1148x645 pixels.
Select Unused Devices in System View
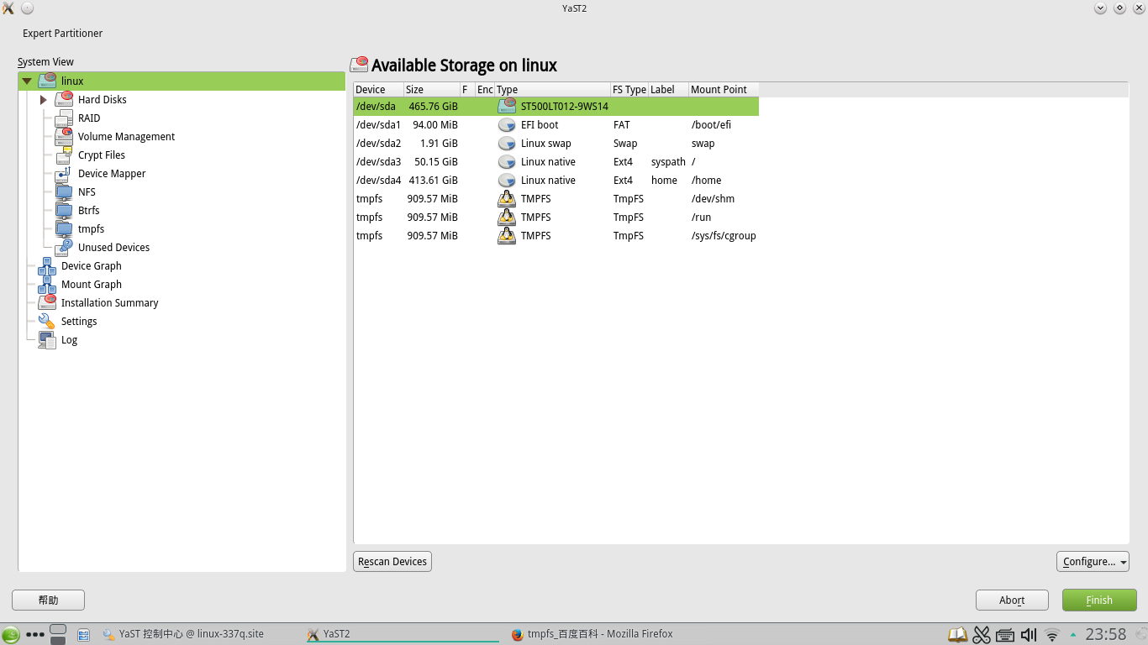click(113, 247)
